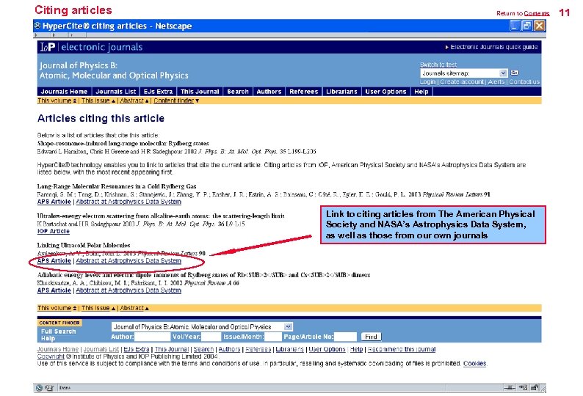Viewport: 583px width, 396px height.
Task: Click the IoP electronic journals logo
Action: [91, 47]
